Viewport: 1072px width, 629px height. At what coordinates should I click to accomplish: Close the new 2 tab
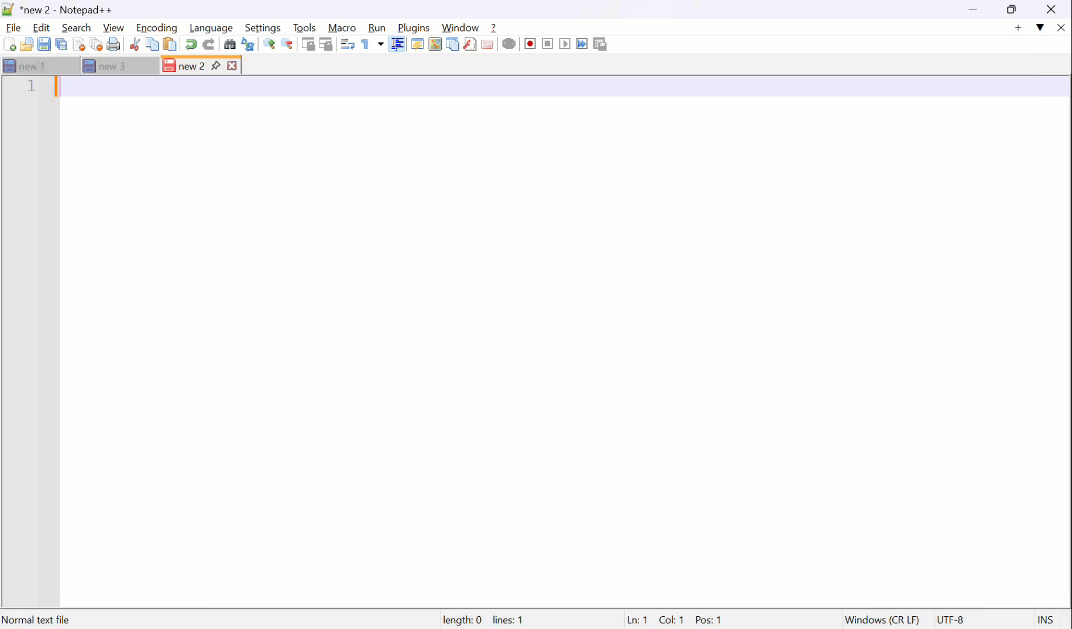pos(232,65)
